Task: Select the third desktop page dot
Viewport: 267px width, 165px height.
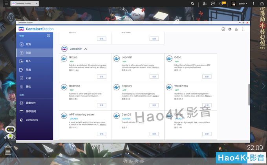Action: (139, 153)
